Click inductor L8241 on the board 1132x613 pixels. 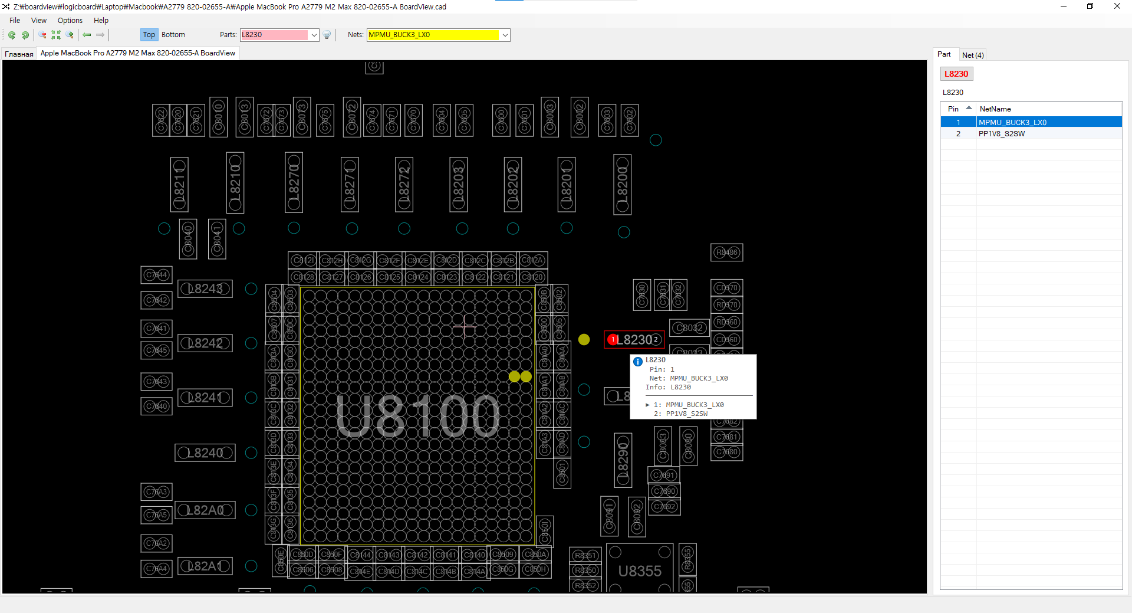[x=205, y=398]
